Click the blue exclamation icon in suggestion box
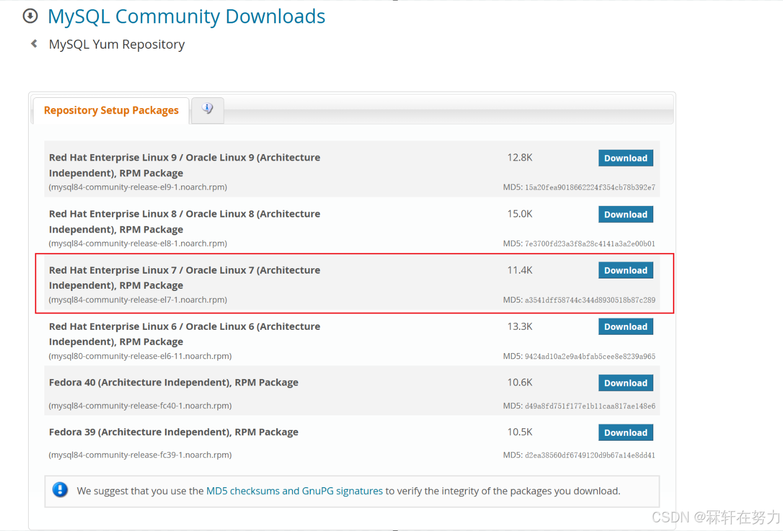This screenshot has width=783, height=531. [x=60, y=490]
